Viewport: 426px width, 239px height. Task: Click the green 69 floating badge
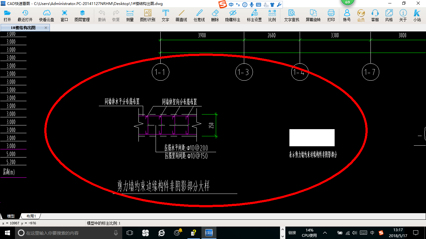(348, 2)
